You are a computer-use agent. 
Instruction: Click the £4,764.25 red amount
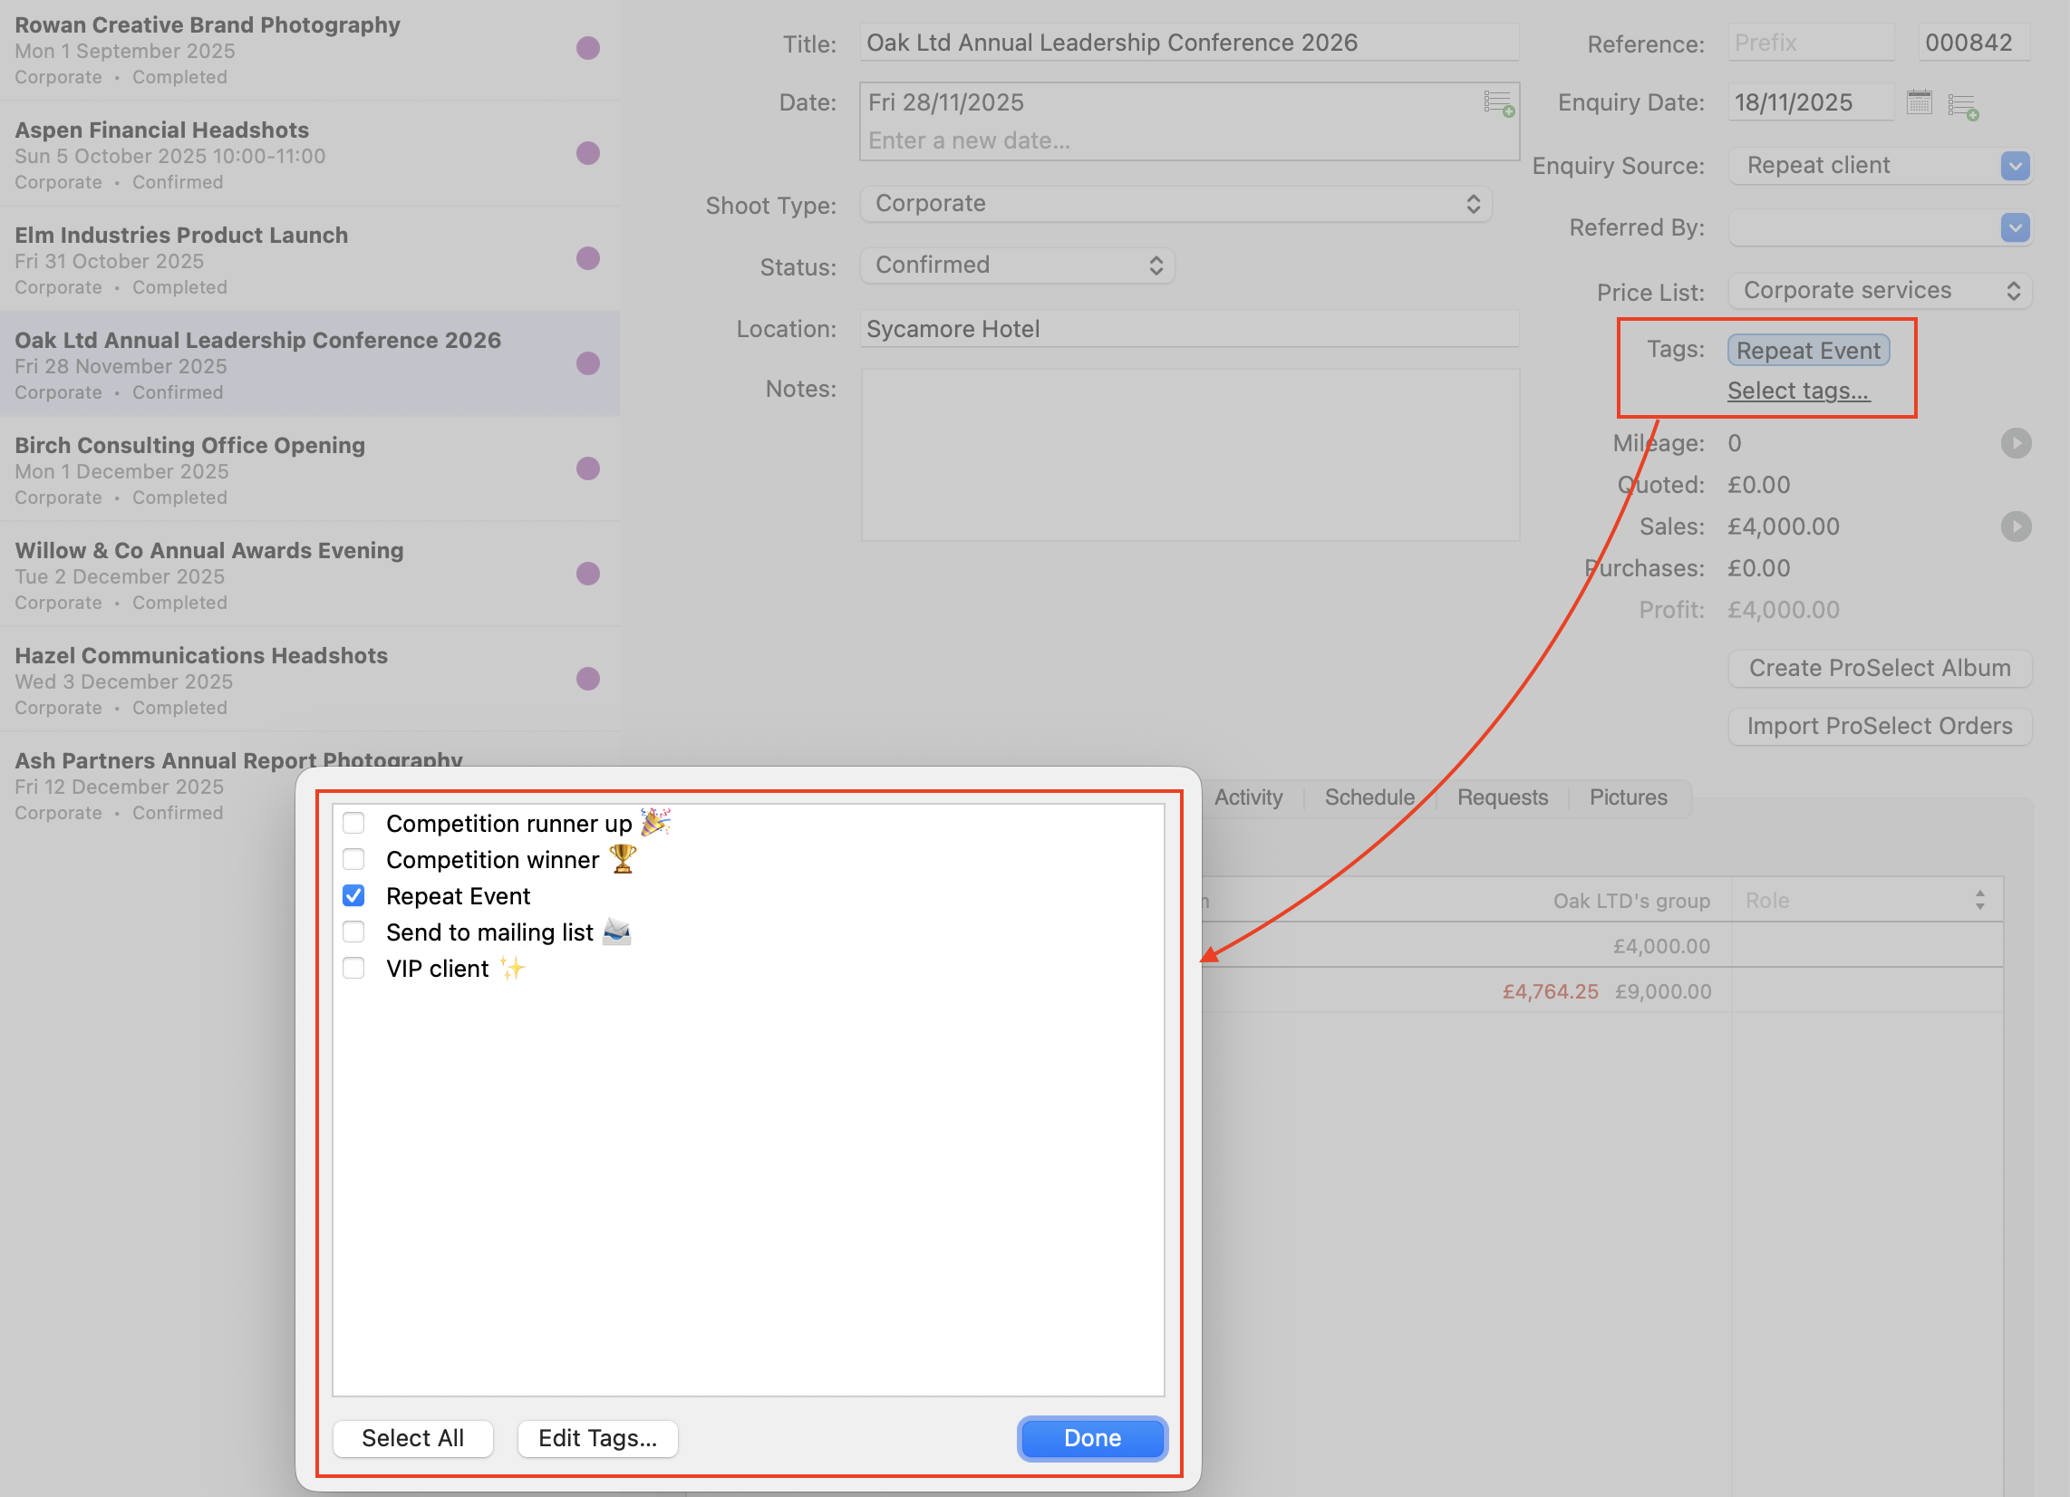(x=1550, y=992)
